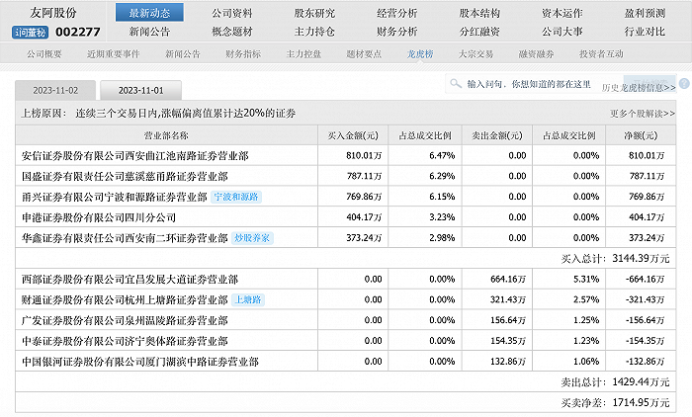This screenshot has width=692, height=417.
Task: Click 安信证券西安曲江池南路 branch name
Action: point(134,155)
